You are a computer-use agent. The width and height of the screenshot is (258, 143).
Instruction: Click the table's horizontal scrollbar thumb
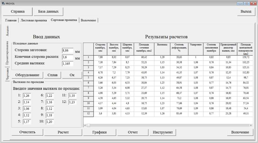coord(89,126)
